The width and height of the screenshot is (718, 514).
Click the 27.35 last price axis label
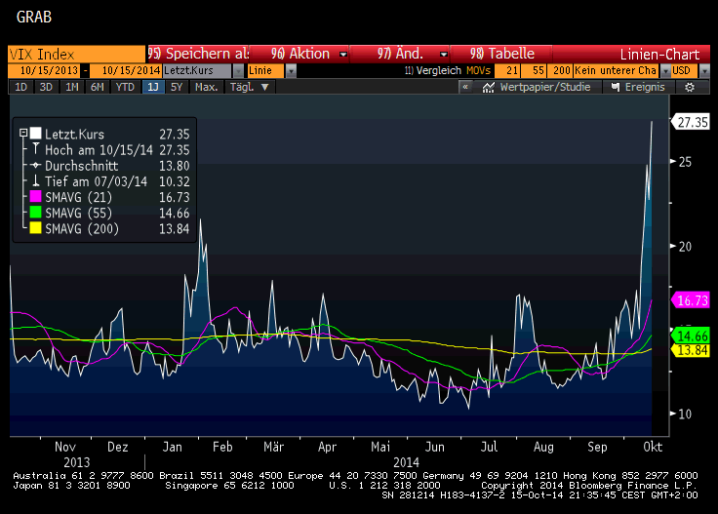click(x=692, y=122)
